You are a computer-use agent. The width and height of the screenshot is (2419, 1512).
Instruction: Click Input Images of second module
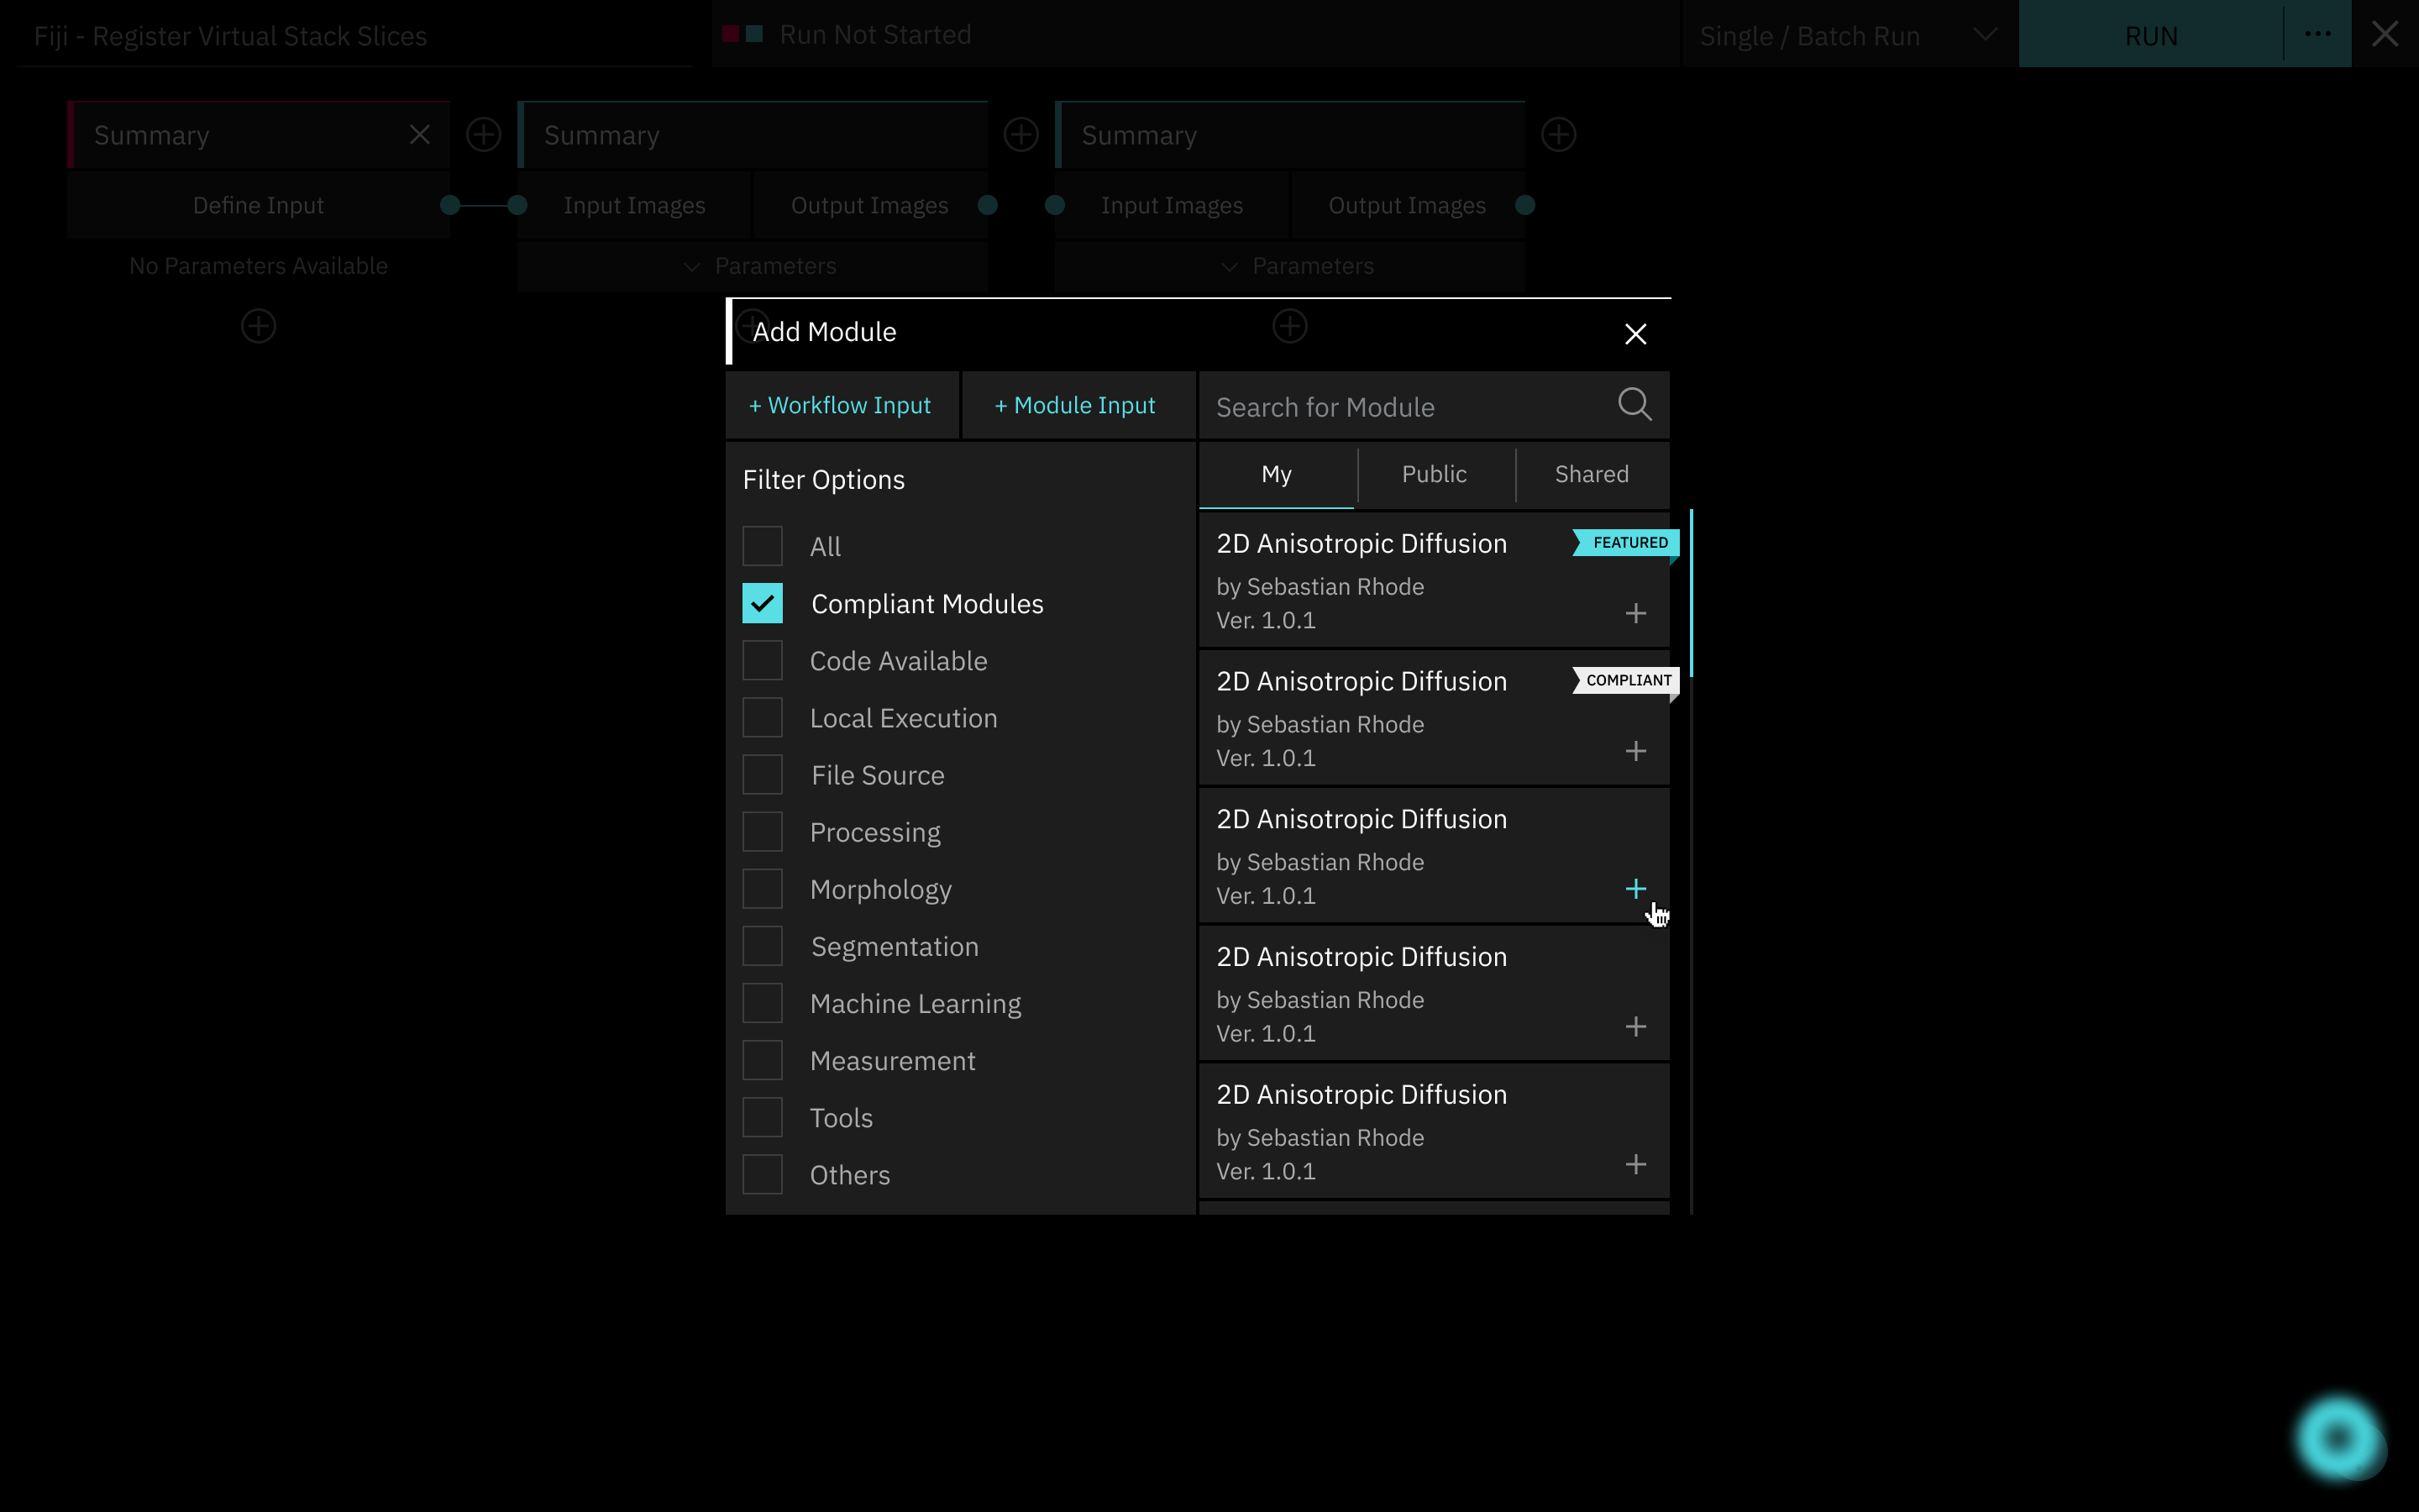[634, 205]
